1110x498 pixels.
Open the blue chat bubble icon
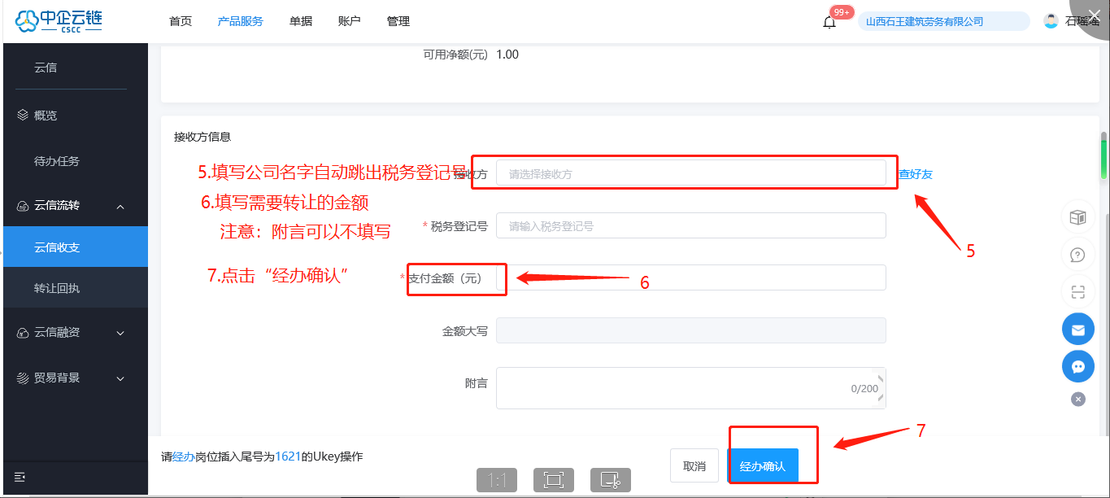(1077, 367)
